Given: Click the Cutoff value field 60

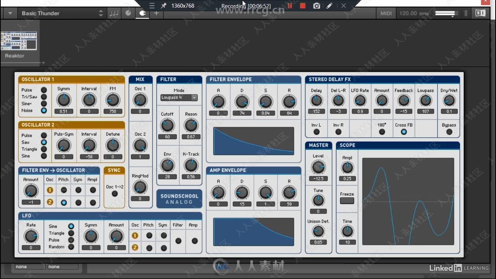Looking at the screenshot, I should (167, 137).
